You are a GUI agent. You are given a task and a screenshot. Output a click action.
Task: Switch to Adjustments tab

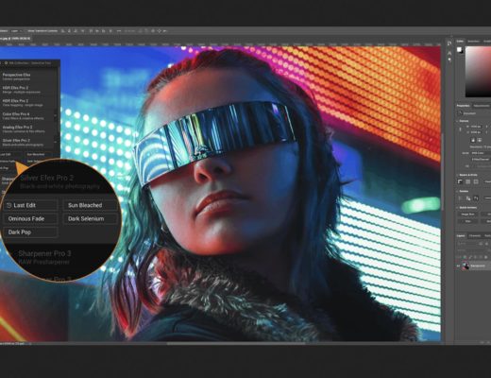click(482, 106)
